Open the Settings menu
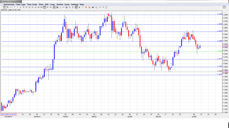 (75, 4)
